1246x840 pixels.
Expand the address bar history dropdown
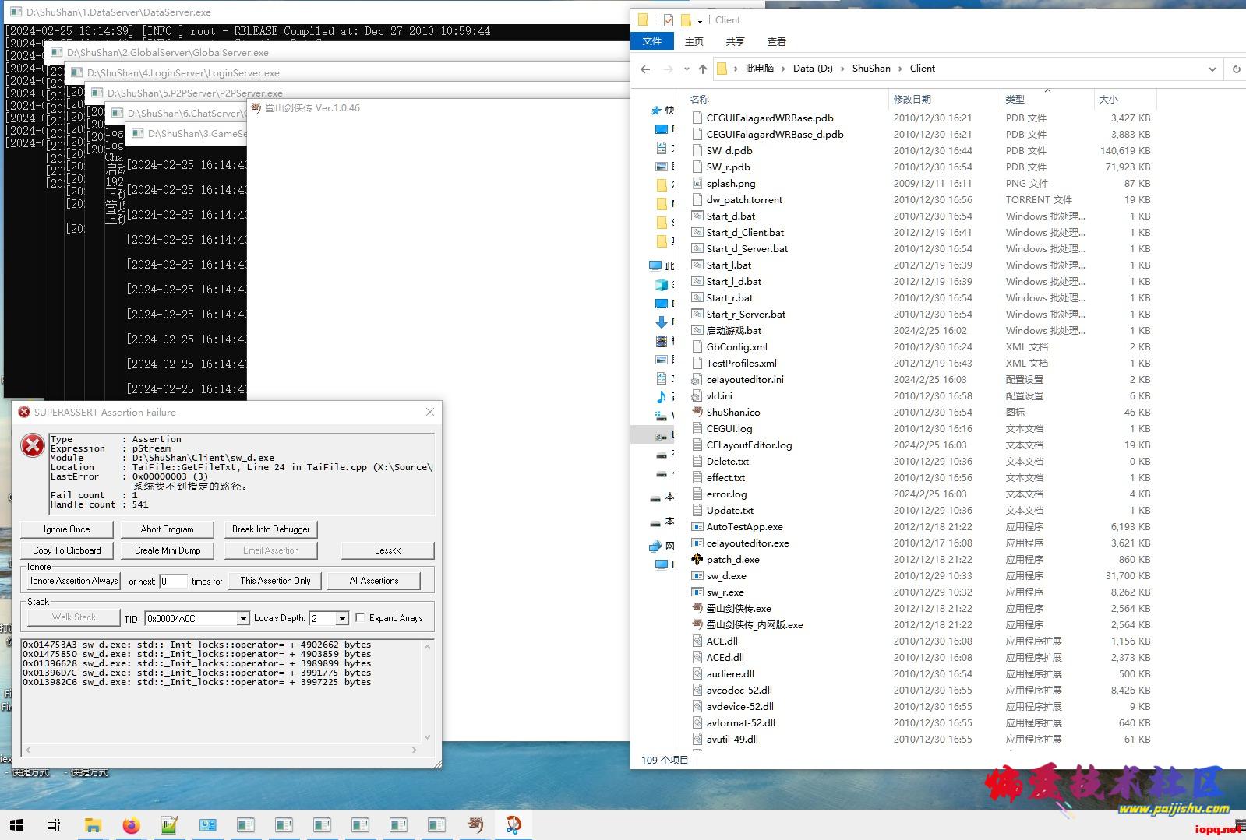[x=1212, y=69]
